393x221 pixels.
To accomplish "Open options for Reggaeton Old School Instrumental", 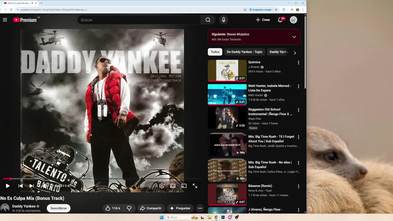I will coord(298,110).
